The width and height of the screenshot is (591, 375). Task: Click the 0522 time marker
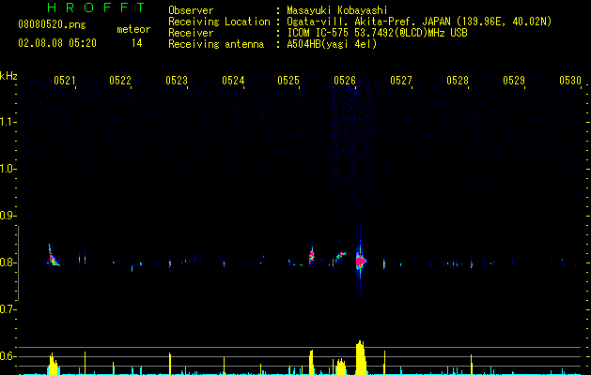(120, 81)
